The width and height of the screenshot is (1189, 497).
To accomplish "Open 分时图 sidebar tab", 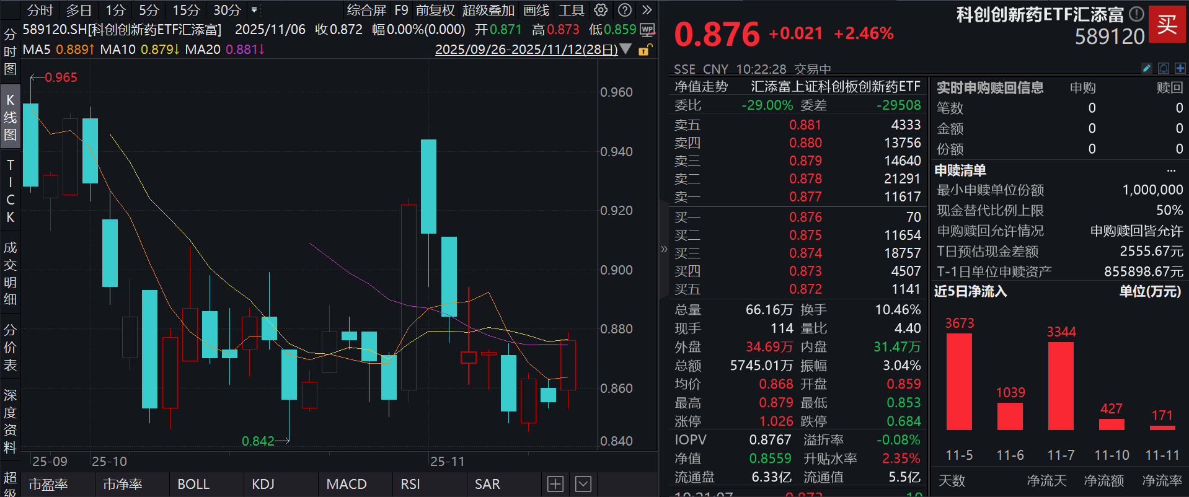I will pos(10,51).
